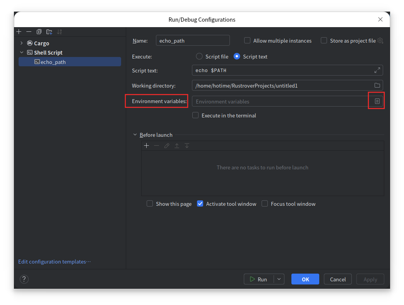Collapse the Shell Script tree node
This screenshot has width=404, height=305.
point(22,52)
